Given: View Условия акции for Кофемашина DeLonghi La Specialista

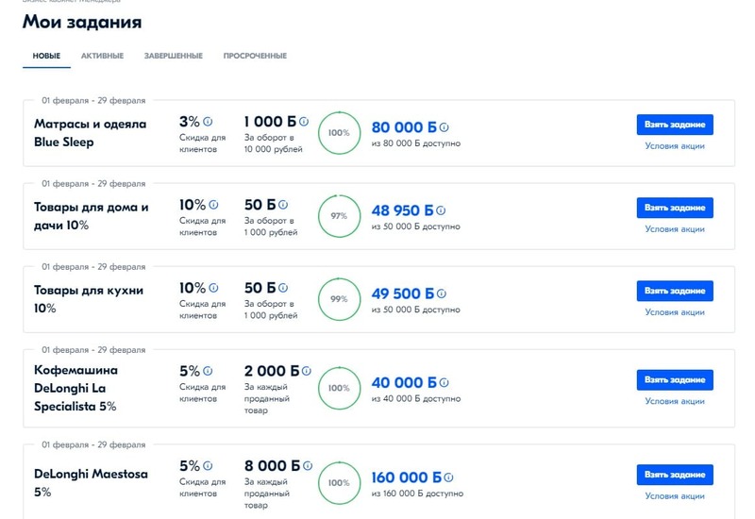Looking at the screenshot, I should coord(674,401).
